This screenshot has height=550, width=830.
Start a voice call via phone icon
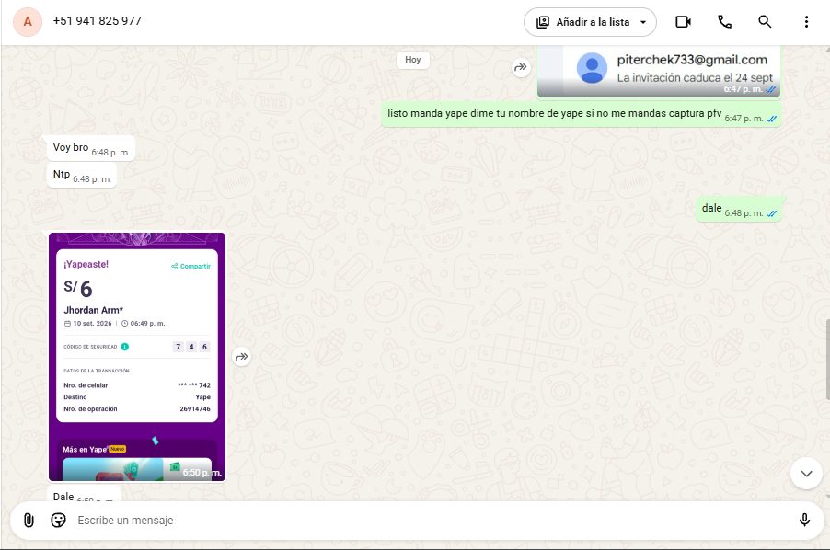tap(724, 22)
